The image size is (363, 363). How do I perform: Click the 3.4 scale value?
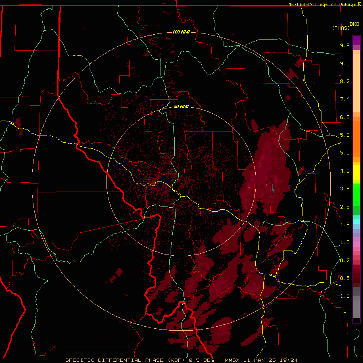345,189
